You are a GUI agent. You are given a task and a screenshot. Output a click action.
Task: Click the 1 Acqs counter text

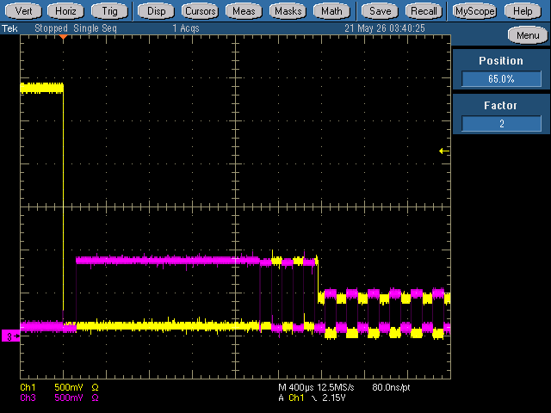tap(186, 28)
